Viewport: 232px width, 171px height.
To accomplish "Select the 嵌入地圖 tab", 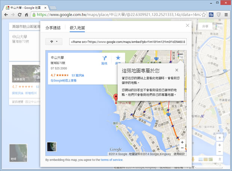I will pos(77,28).
